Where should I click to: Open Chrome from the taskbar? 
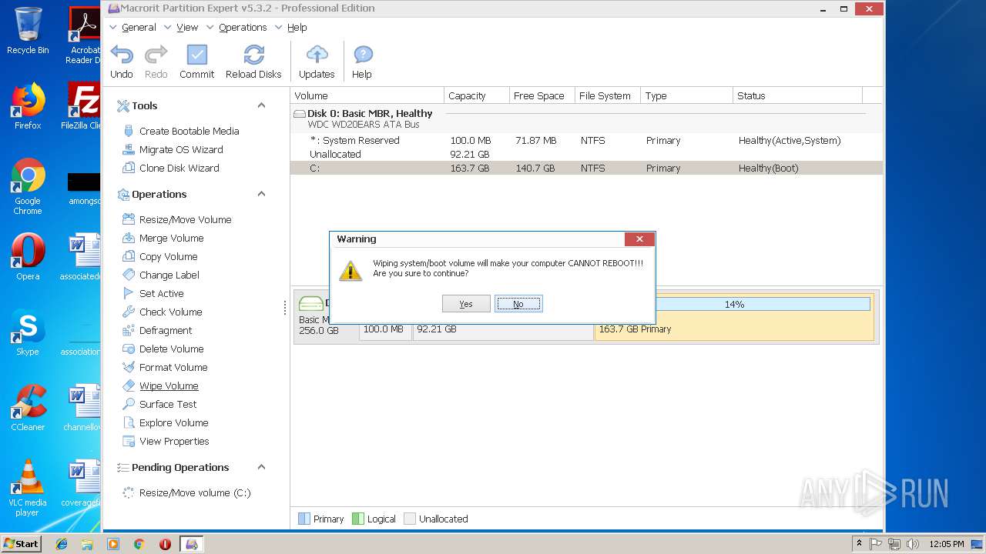pyautogui.click(x=139, y=544)
